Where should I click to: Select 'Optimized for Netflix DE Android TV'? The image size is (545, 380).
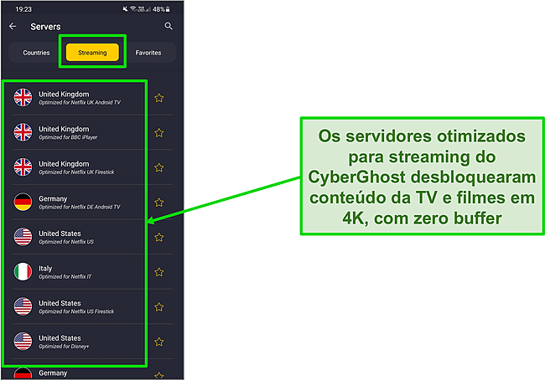pyautogui.click(x=80, y=208)
